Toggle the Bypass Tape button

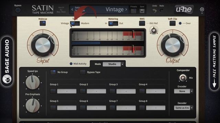(x=82, y=72)
